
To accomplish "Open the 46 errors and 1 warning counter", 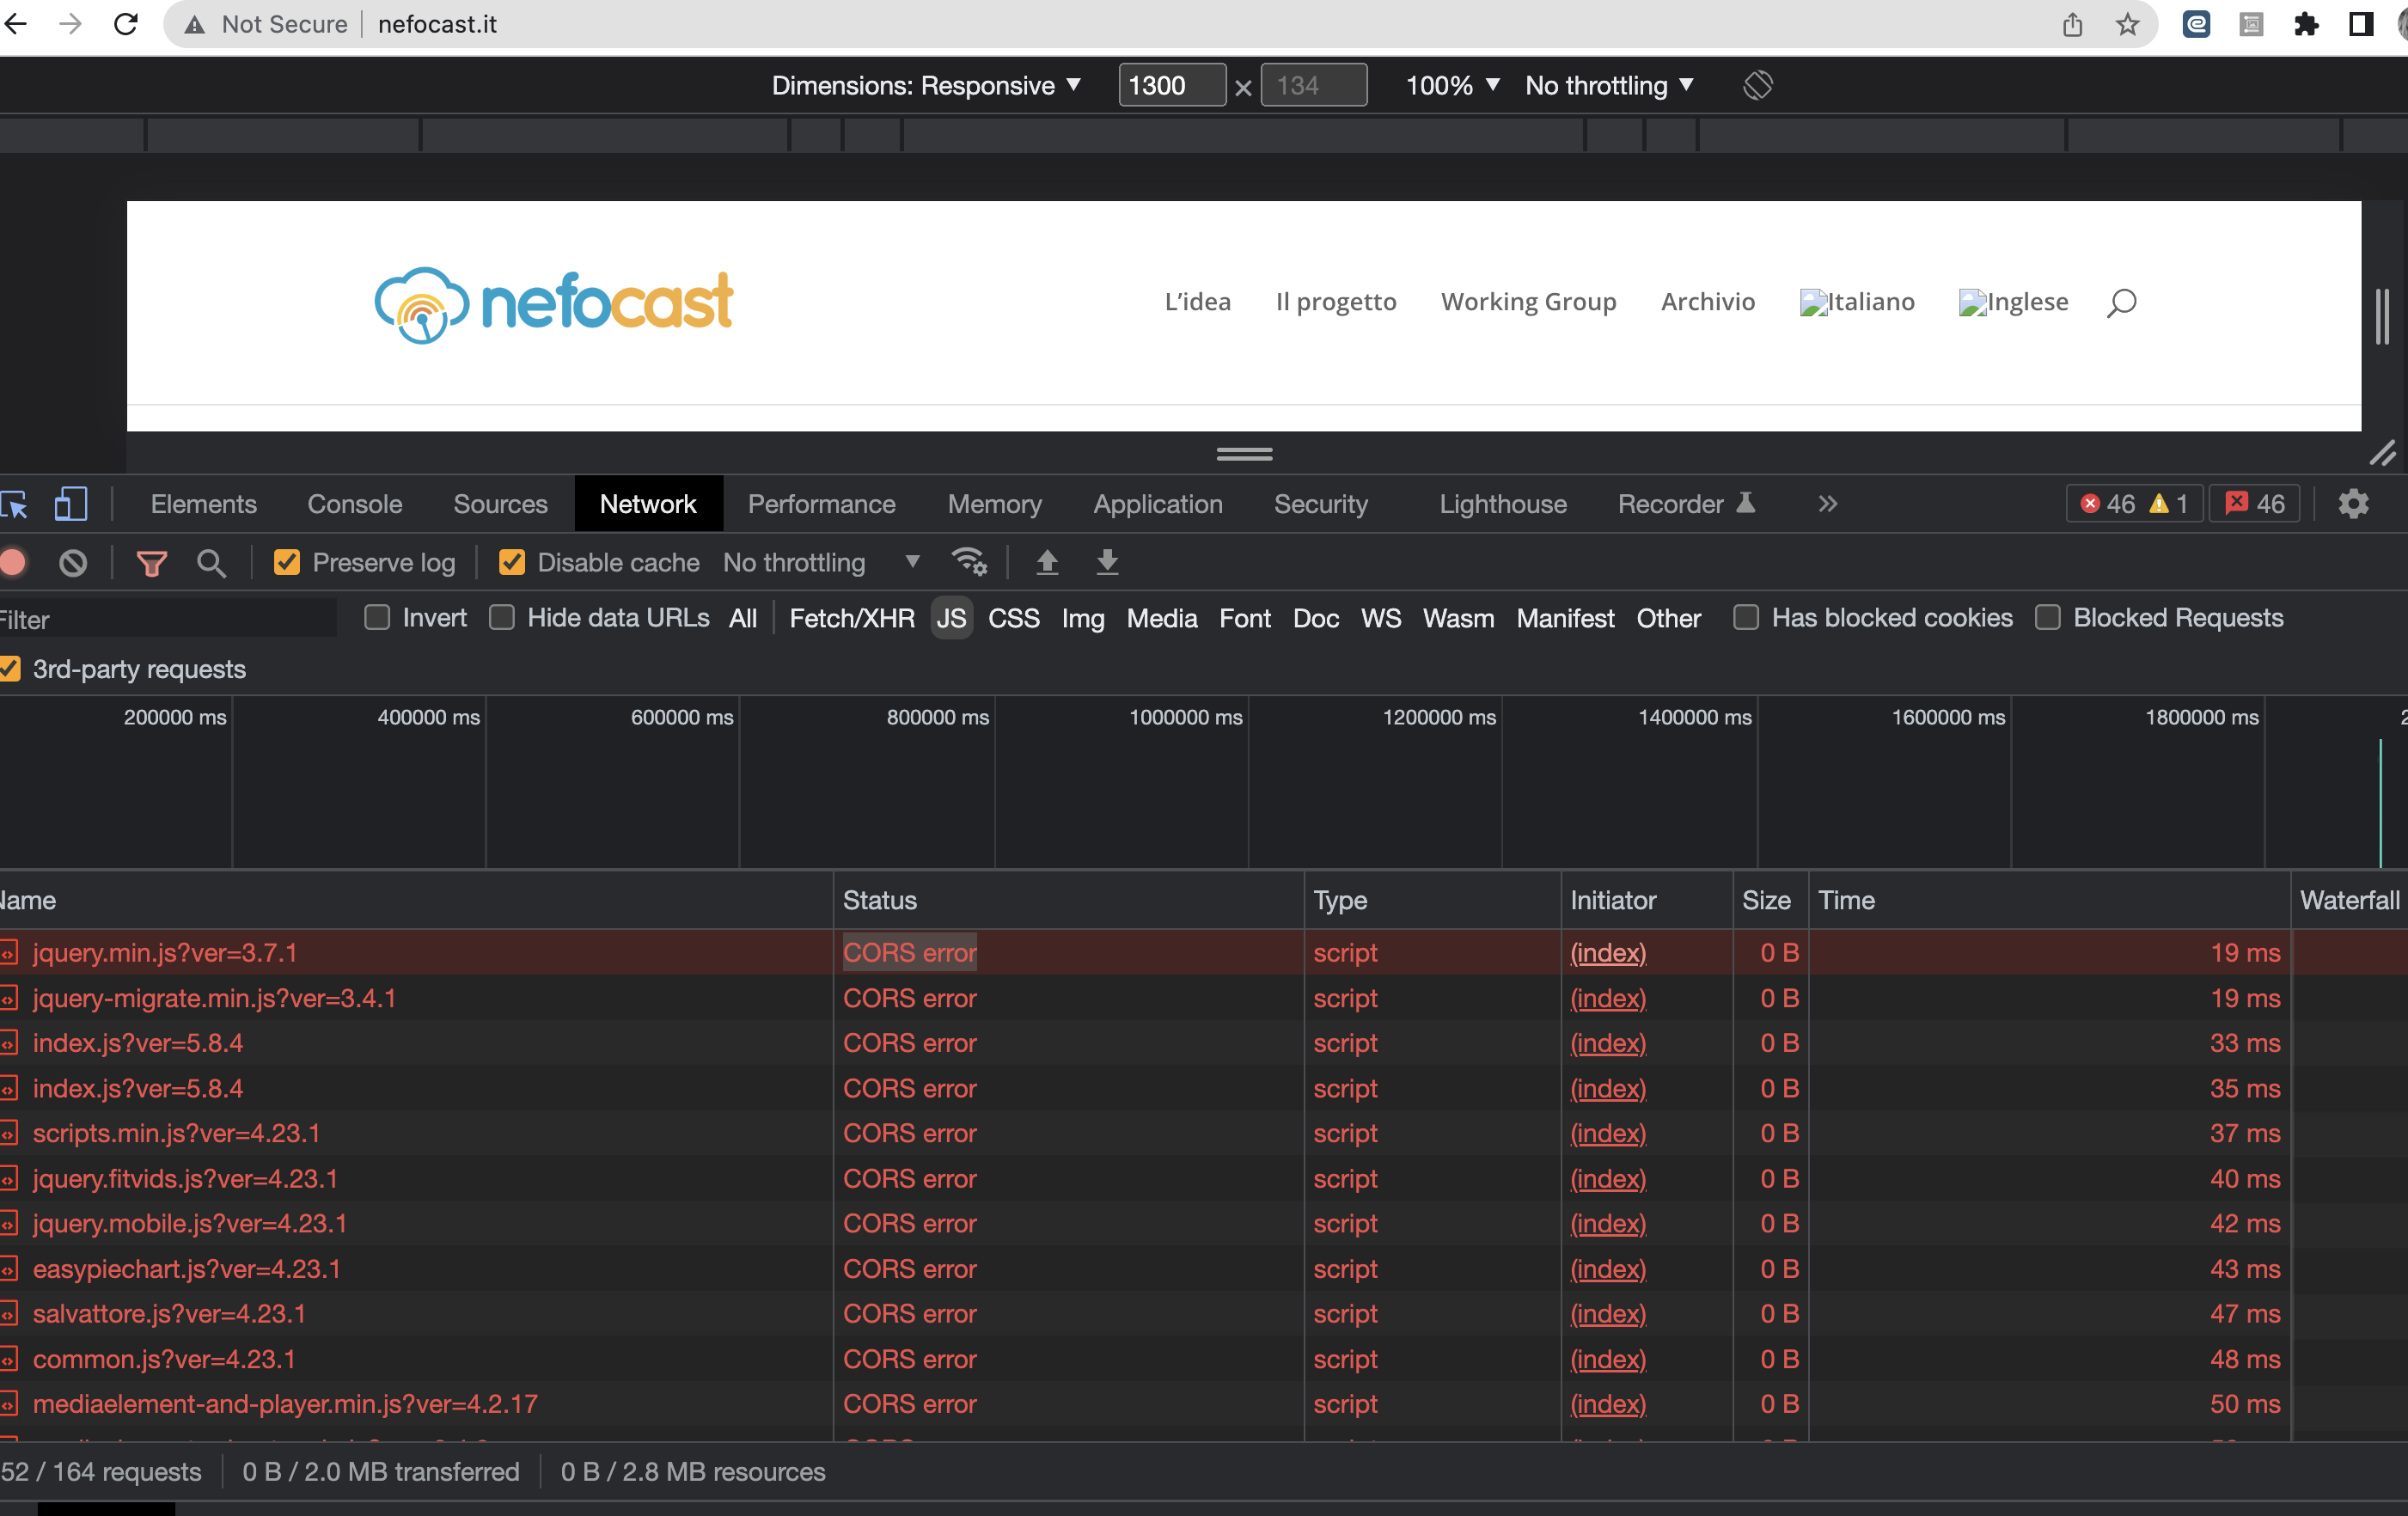I will 2133,504.
